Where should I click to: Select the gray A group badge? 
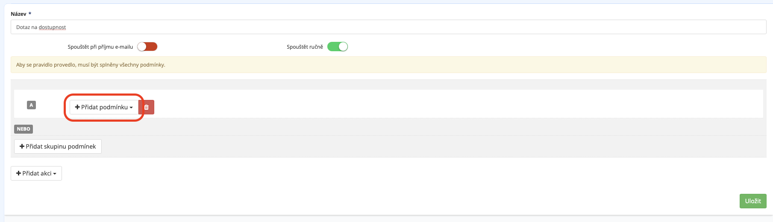pyautogui.click(x=31, y=105)
